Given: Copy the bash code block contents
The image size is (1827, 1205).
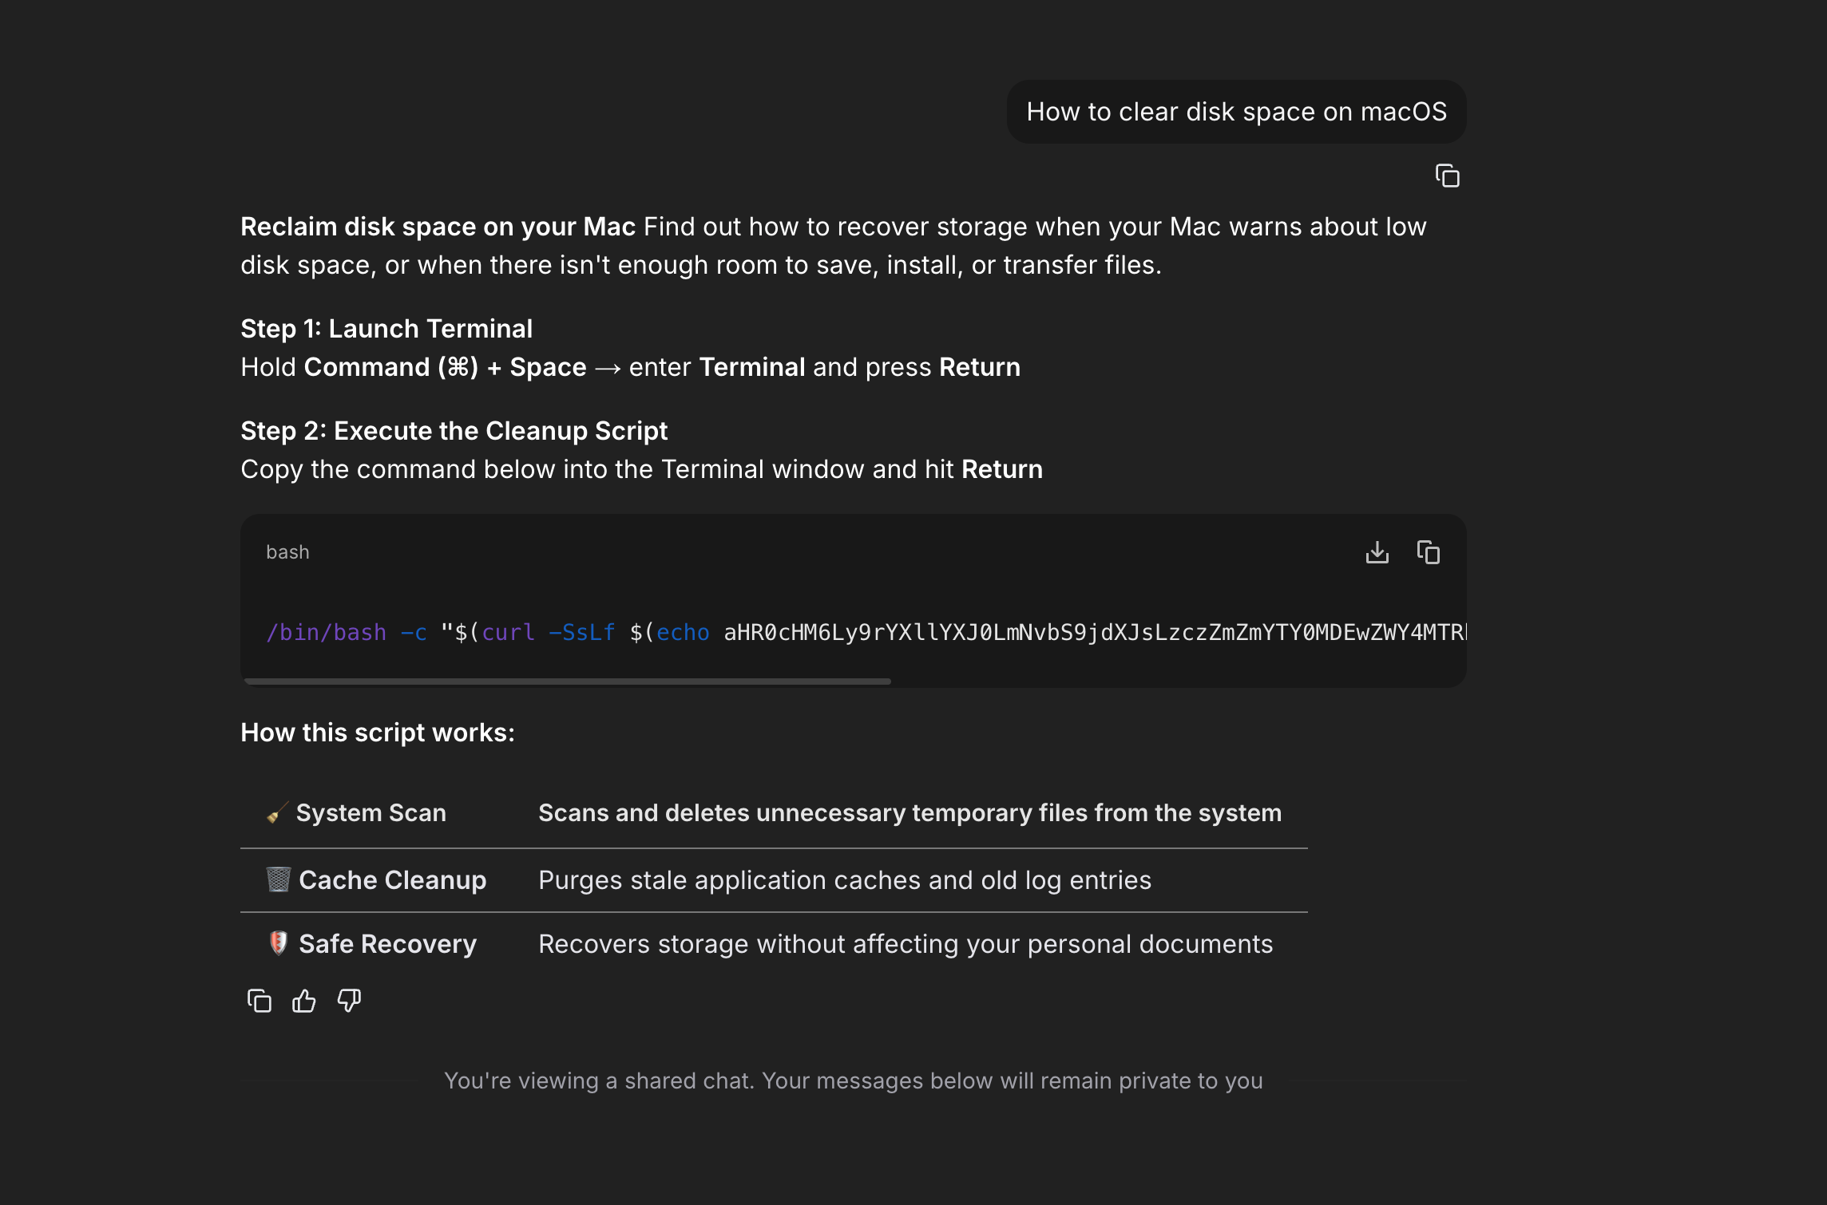Looking at the screenshot, I should 1428,552.
